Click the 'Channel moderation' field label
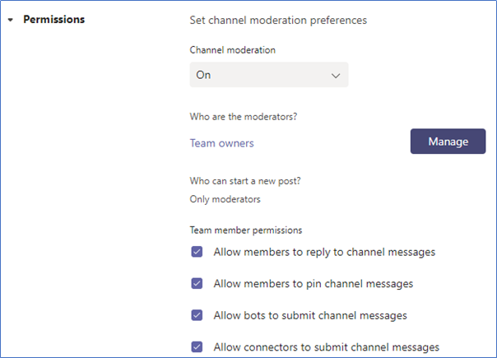Viewport: 497px width, 358px height. click(x=232, y=50)
